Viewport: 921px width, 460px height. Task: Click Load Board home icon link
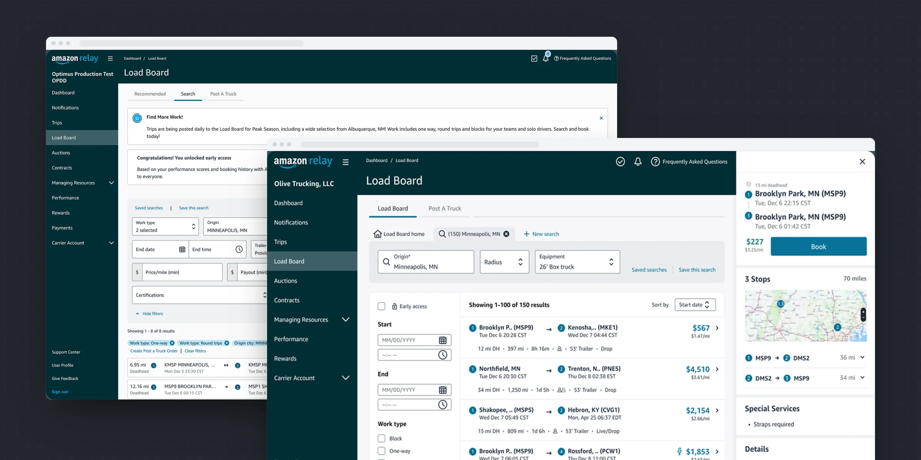pyautogui.click(x=399, y=234)
